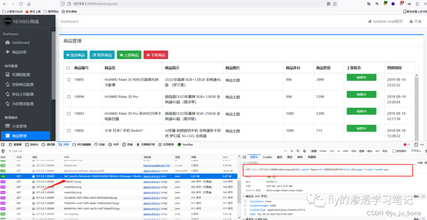
Task: Open the extensions puzzle icon
Action: tap(417, 4)
